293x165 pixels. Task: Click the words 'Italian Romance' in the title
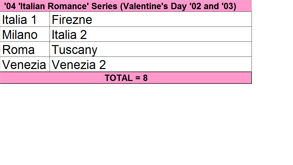click(54, 6)
